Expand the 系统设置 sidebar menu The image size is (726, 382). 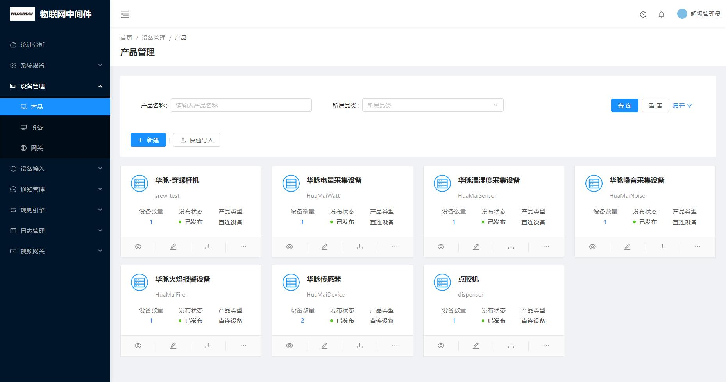[55, 65]
